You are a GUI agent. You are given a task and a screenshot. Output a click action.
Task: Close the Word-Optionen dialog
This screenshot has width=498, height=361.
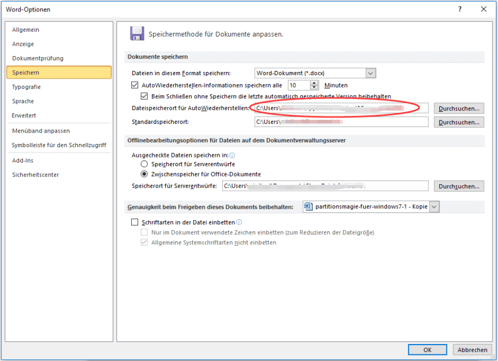click(x=484, y=9)
